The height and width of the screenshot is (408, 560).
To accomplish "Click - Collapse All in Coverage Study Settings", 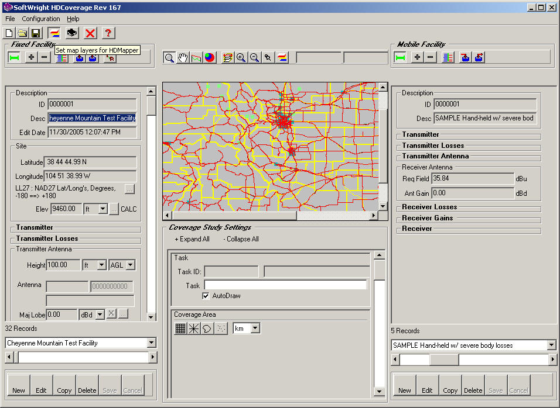I will [x=241, y=239].
